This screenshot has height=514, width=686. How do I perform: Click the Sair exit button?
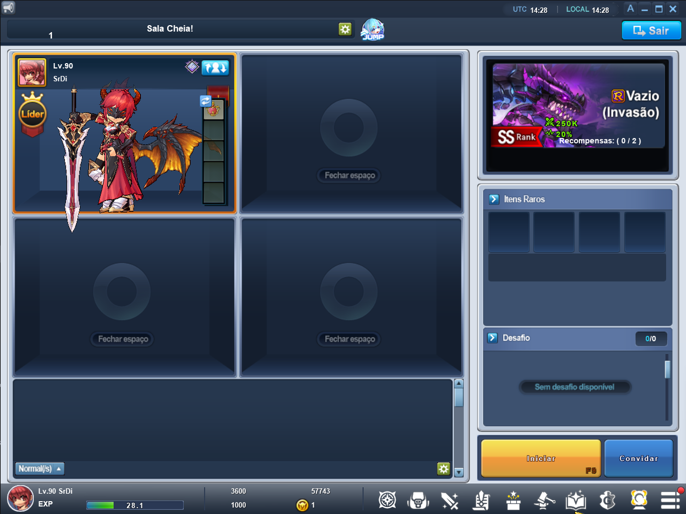pos(651,31)
